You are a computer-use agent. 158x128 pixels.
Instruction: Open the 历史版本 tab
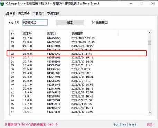click(x=24, y=13)
